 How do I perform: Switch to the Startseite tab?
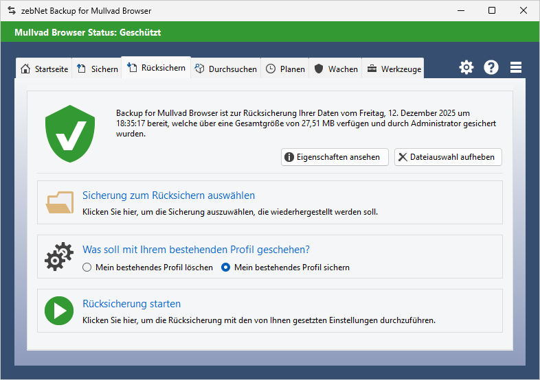45,69
